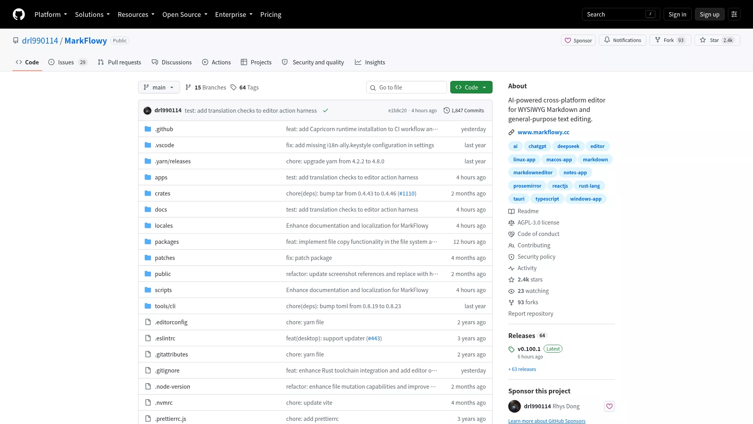753x424 pixels.
Task: Switch to the Security and quality tab
Action: (x=313, y=62)
